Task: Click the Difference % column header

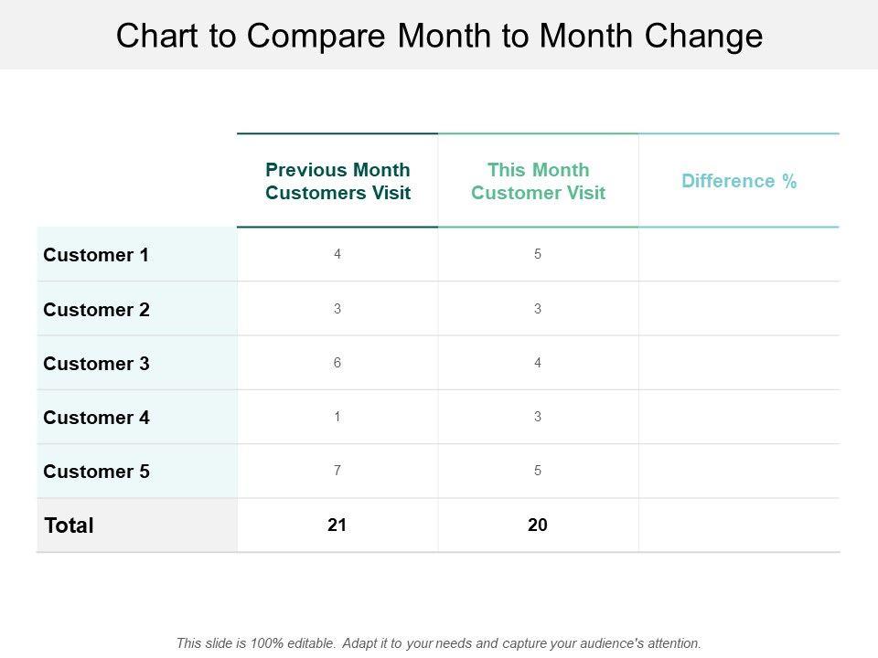Action: point(739,181)
